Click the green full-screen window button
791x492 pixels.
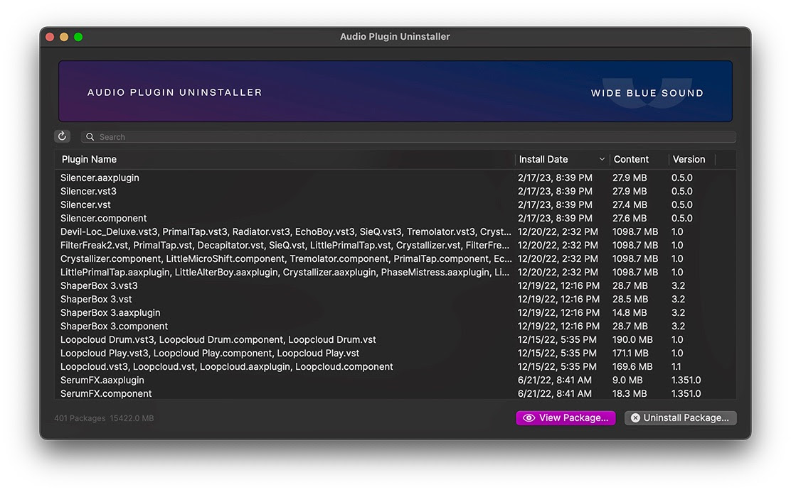tap(78, 37)
